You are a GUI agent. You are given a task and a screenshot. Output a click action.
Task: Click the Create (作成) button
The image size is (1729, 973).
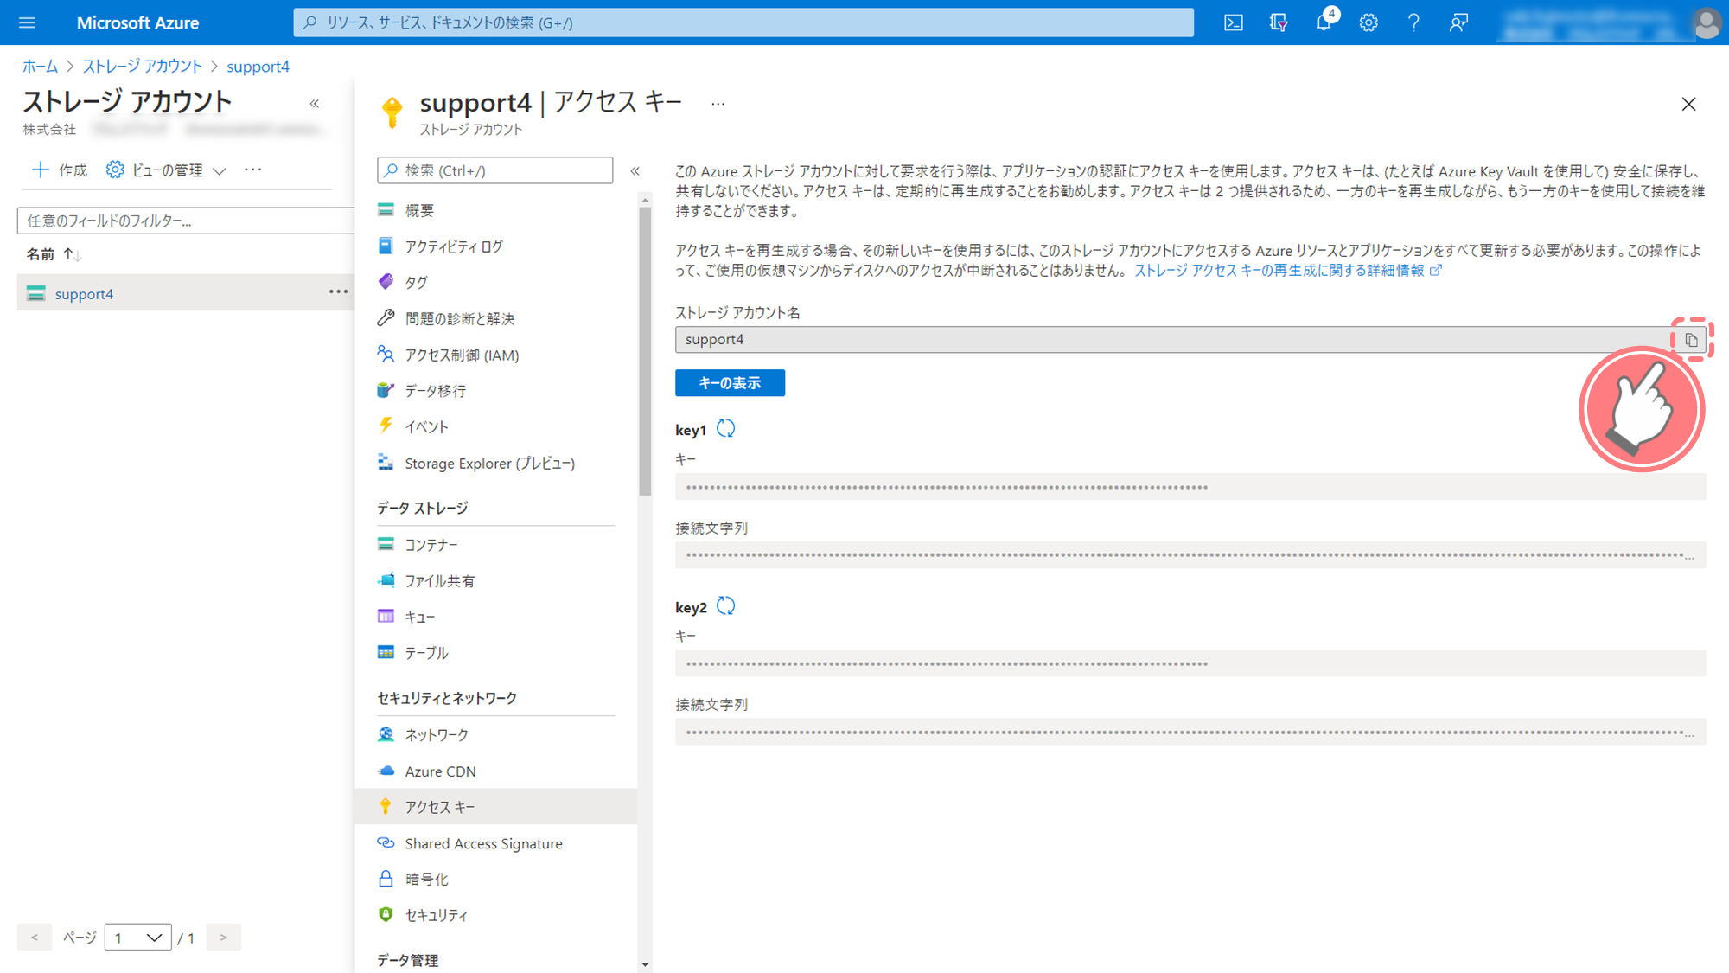click(60, 170)
